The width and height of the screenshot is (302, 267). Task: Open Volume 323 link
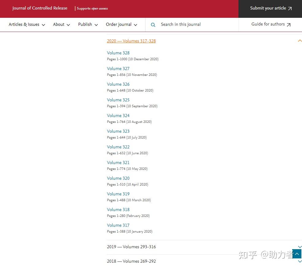118,131
